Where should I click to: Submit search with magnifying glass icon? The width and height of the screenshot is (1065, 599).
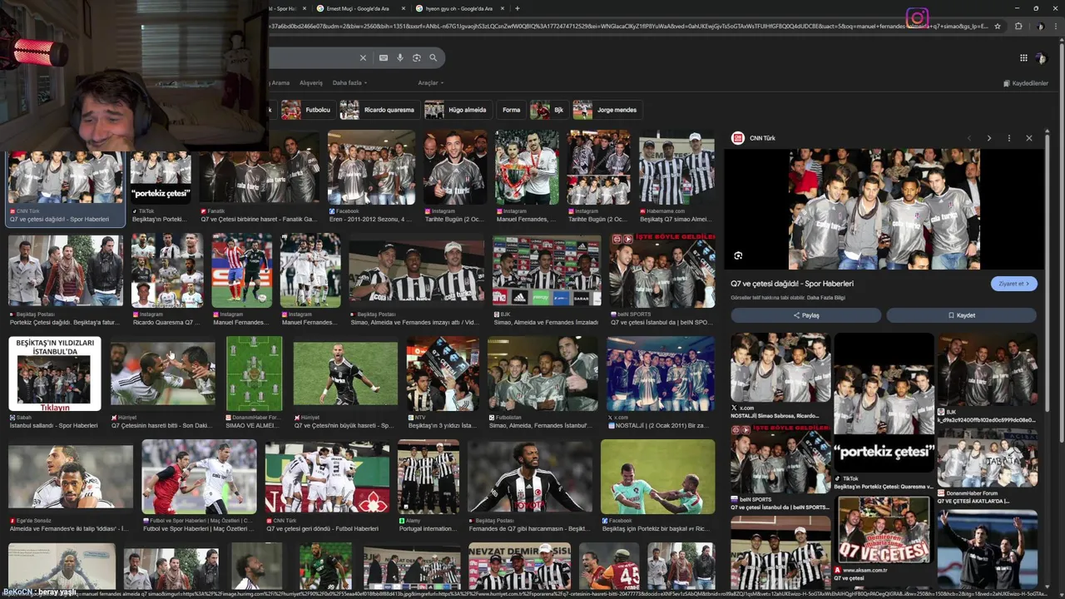coord(433,58)
